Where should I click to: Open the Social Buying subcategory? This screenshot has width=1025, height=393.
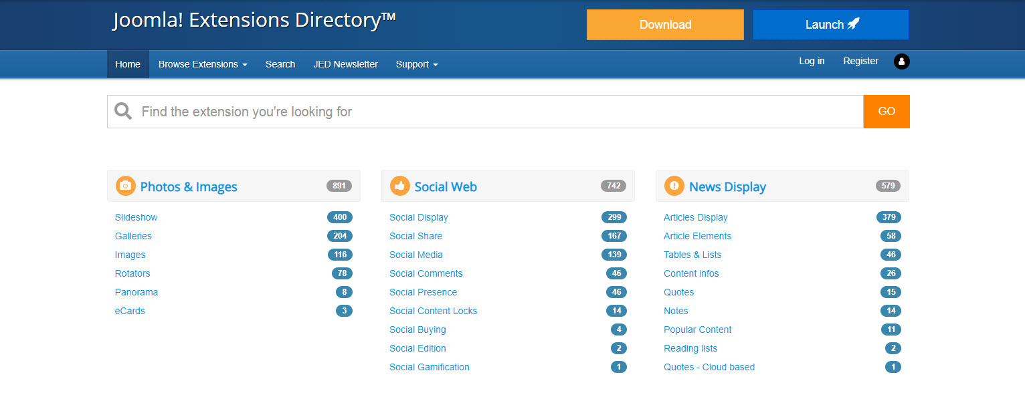417,330
